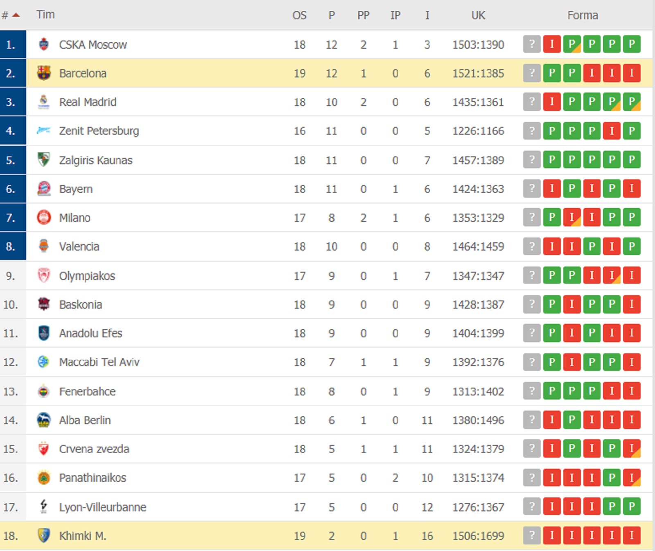The width and height of the screenshot is (655, 551).
Task: Click the CSKA Moscow team logo
Action: click(x=44, y=44)
